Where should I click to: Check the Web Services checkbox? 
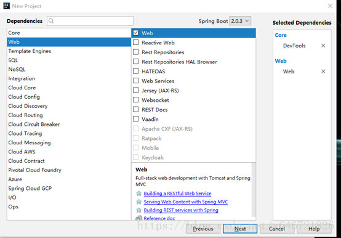point(135,81)
